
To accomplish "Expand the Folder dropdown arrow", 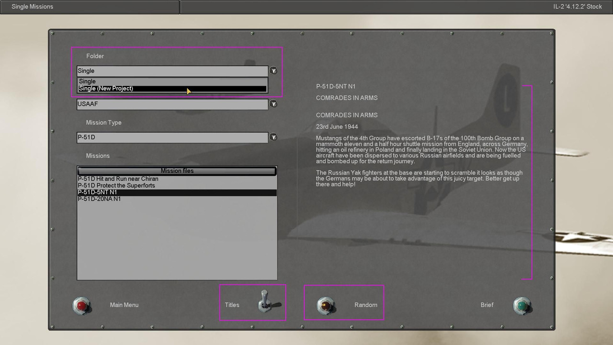I will click(273, 70).
